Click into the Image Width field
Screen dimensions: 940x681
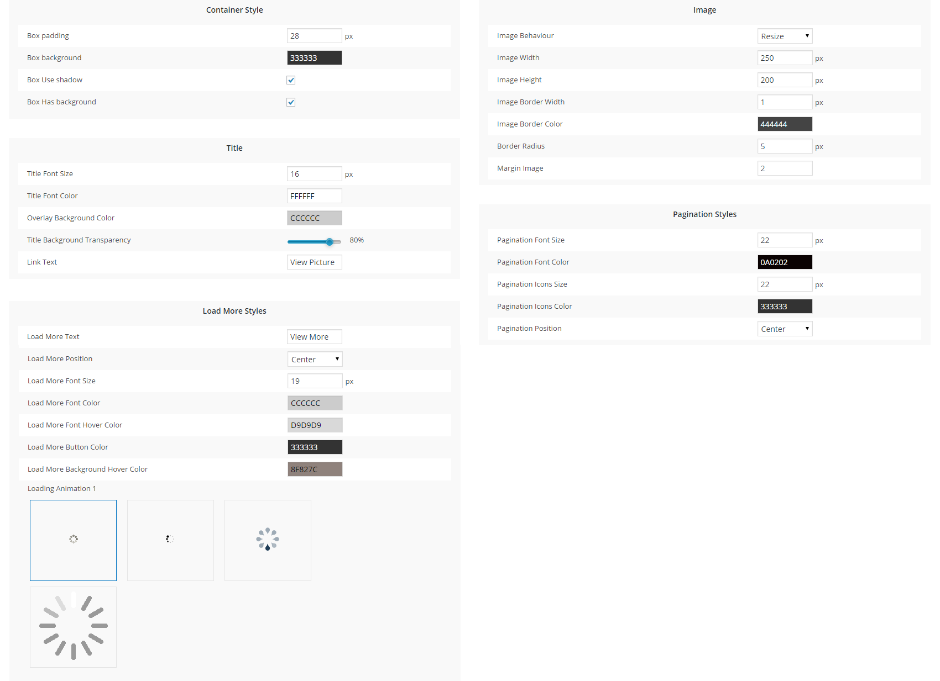(784, 58)
